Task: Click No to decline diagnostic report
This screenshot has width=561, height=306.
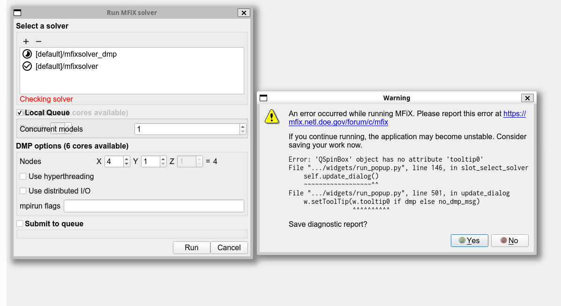Action: click(x=509, y=240)
